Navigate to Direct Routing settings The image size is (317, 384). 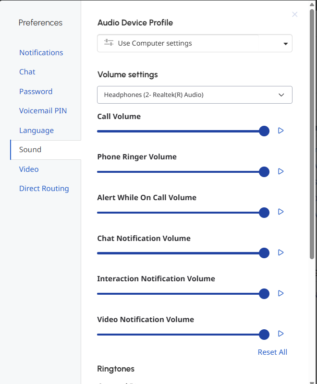pos(44,189)
